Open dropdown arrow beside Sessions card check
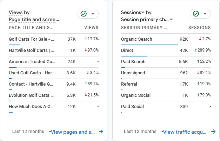Image resolution: width=220 pixels, height=141 pixels. 205,14
